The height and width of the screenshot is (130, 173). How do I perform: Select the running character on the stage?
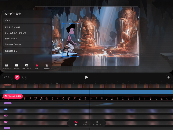(71, 40)
